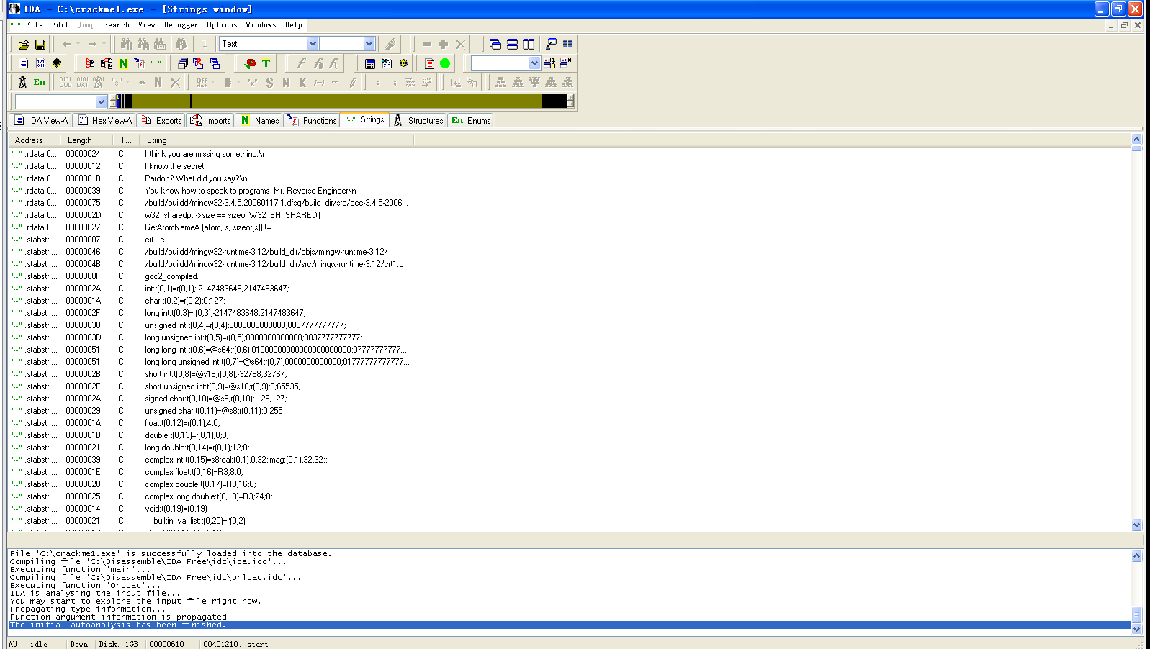Image resolution: width=1150 pixels, height=649 pixels.
Task: Sort by the Address column header
Action: 34,140
